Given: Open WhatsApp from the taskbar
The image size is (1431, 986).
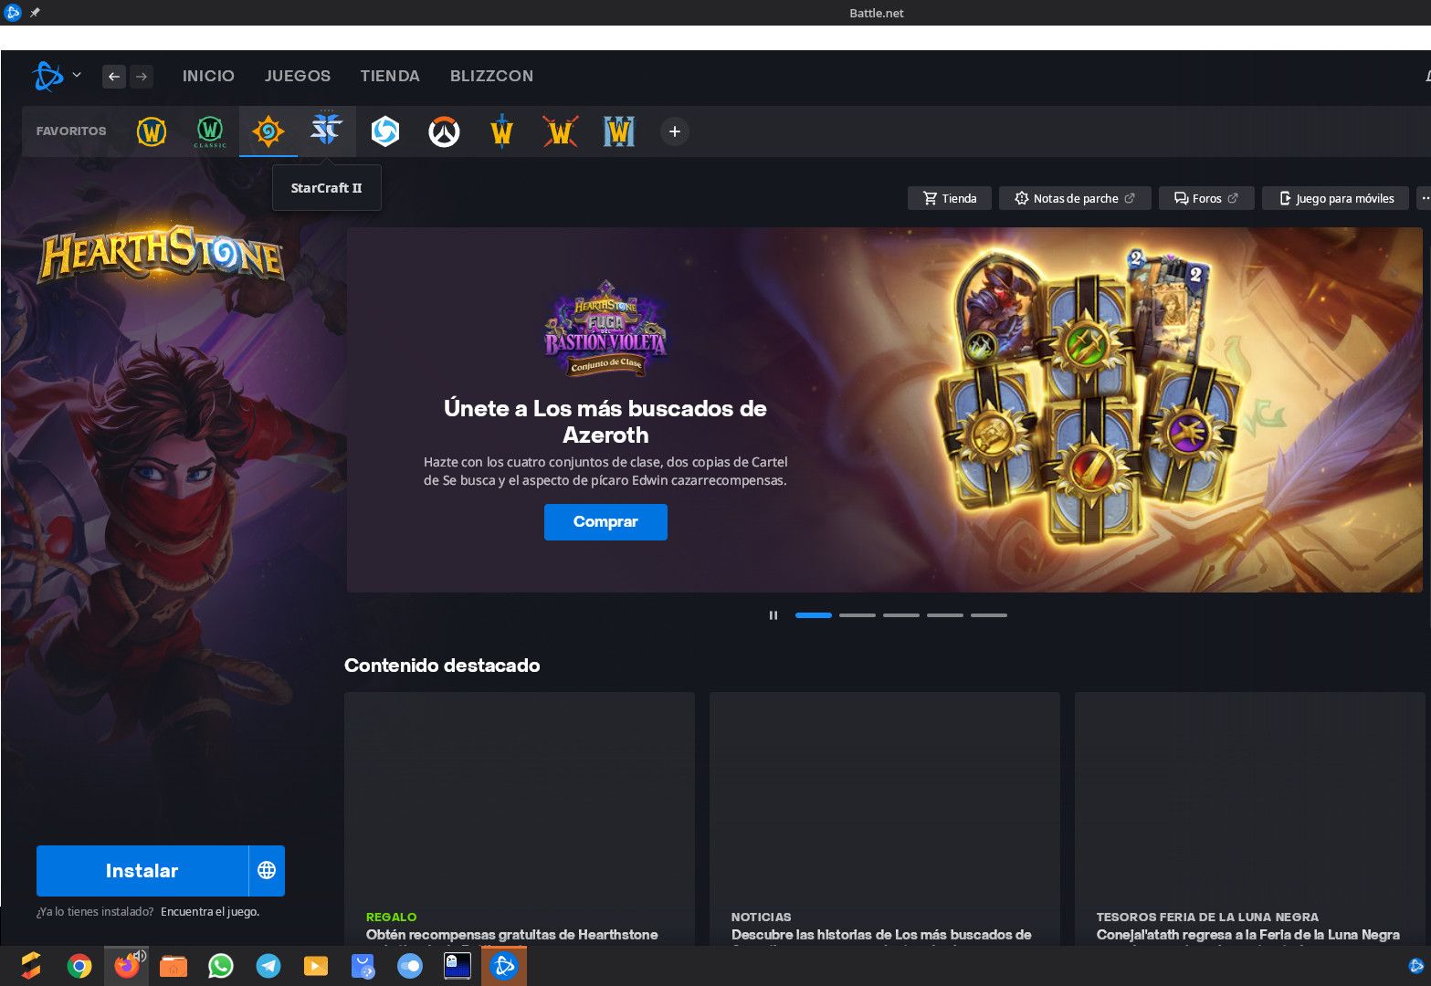Looking at the screenshot, I should 221,966.
